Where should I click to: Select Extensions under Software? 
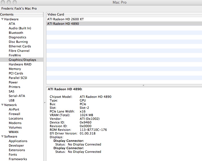(17, 150)
